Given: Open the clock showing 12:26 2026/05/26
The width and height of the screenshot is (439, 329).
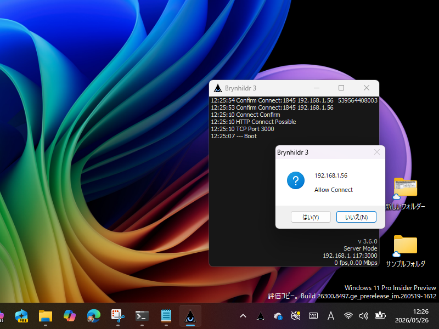Looking at the screenshot, I should tap(412, 316).
